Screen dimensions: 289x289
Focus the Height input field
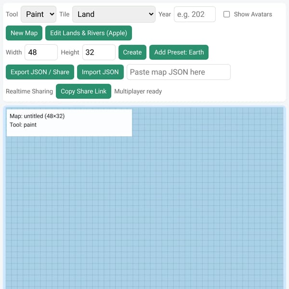click(99, 52)
